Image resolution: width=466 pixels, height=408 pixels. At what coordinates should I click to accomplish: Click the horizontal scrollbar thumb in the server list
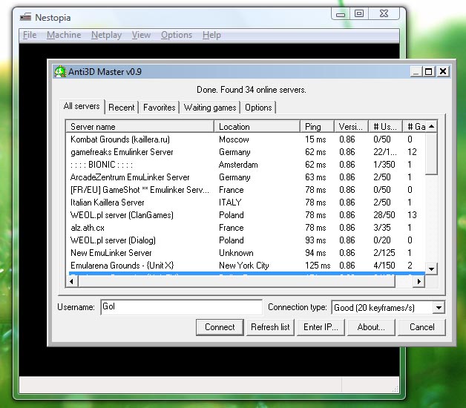pyautogui.click(x=237, y=281)
